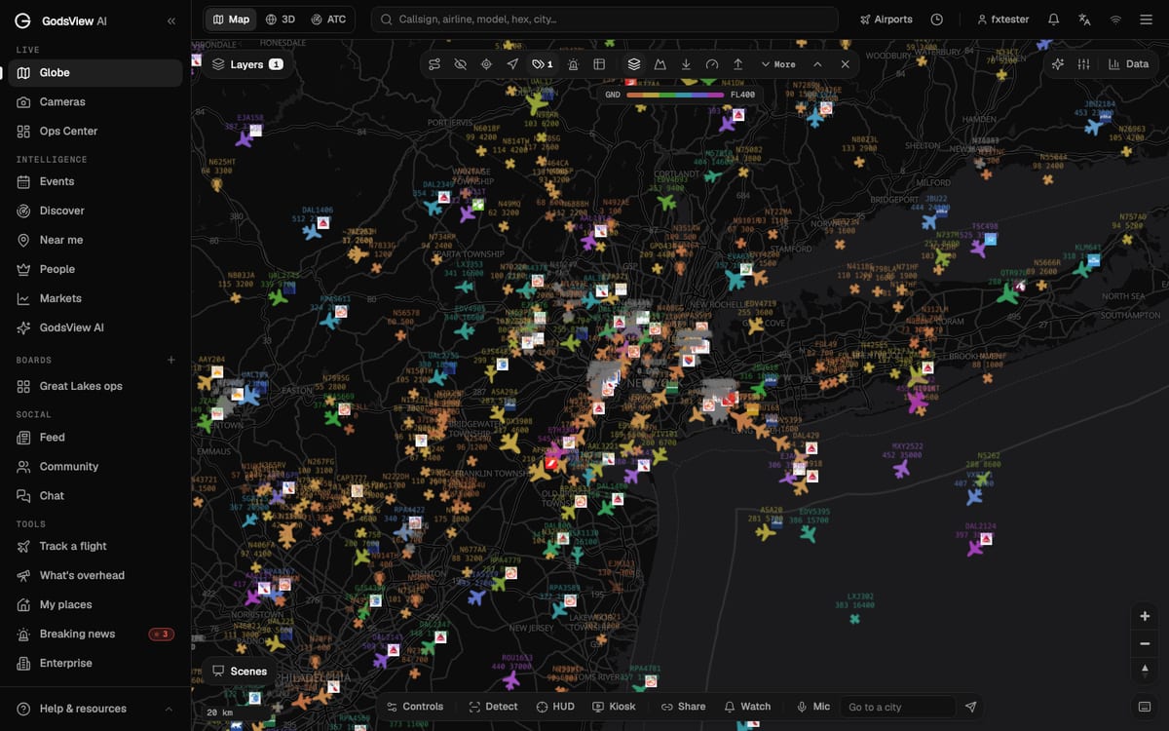This screenshot has height=731, width=1169.
Task: Expand the More dropdown in map toolbar
Action: point(778,64)
